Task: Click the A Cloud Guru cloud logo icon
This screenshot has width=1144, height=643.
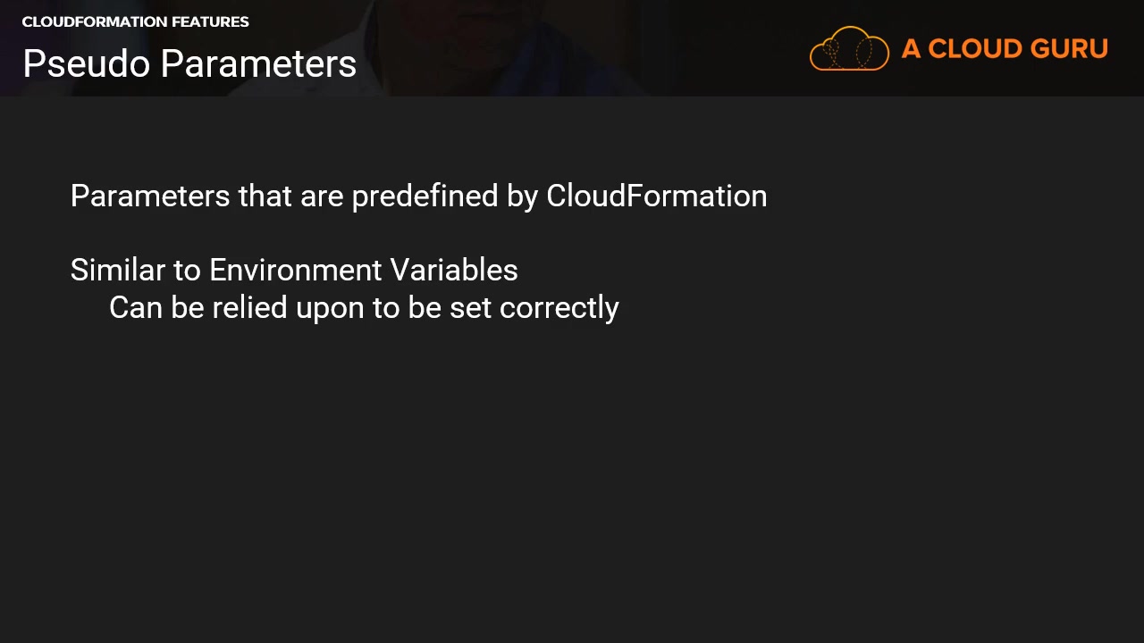Action: (849, 49)
